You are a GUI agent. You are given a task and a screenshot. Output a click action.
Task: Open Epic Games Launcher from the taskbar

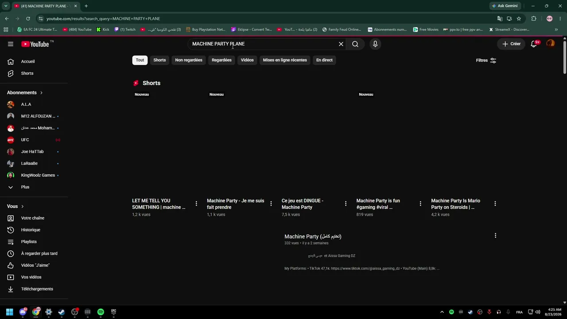point(113,312)
